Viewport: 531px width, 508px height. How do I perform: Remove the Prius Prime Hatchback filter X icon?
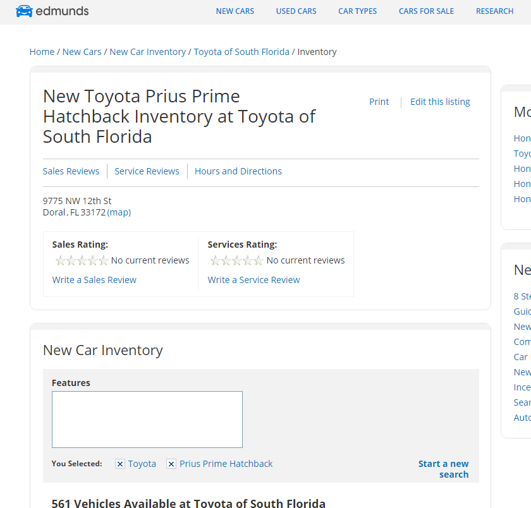[x=171, y=464]
